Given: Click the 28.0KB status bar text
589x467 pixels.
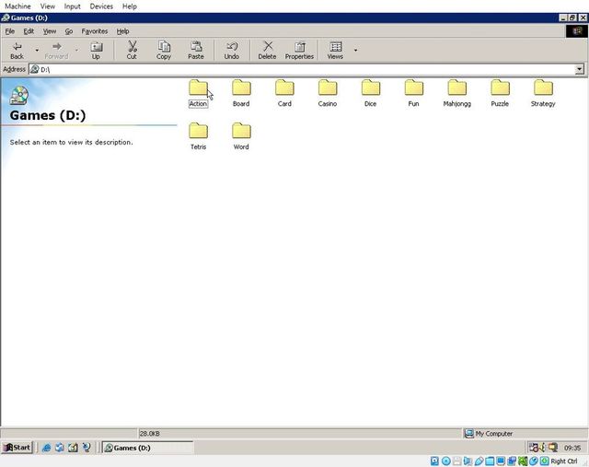Looking at the screenshot, I should click(149, 433).
